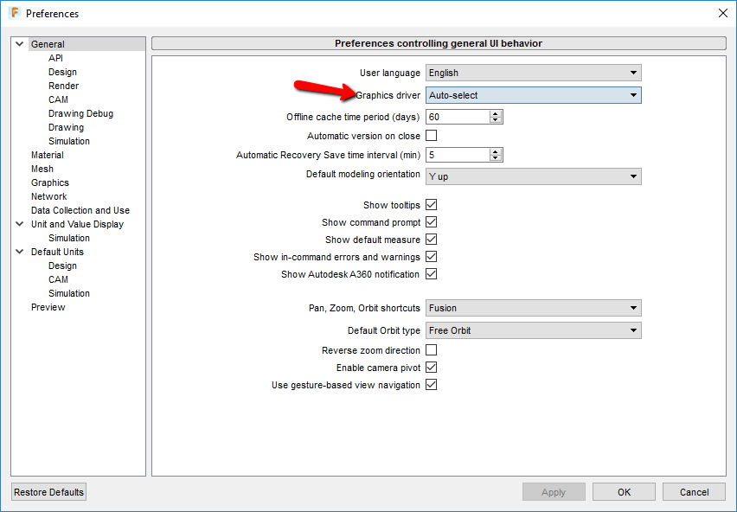This screenshot has width=737, height=512.
Task: Toggle Show command prompt checkbox
Action: (x=431, y=222)
